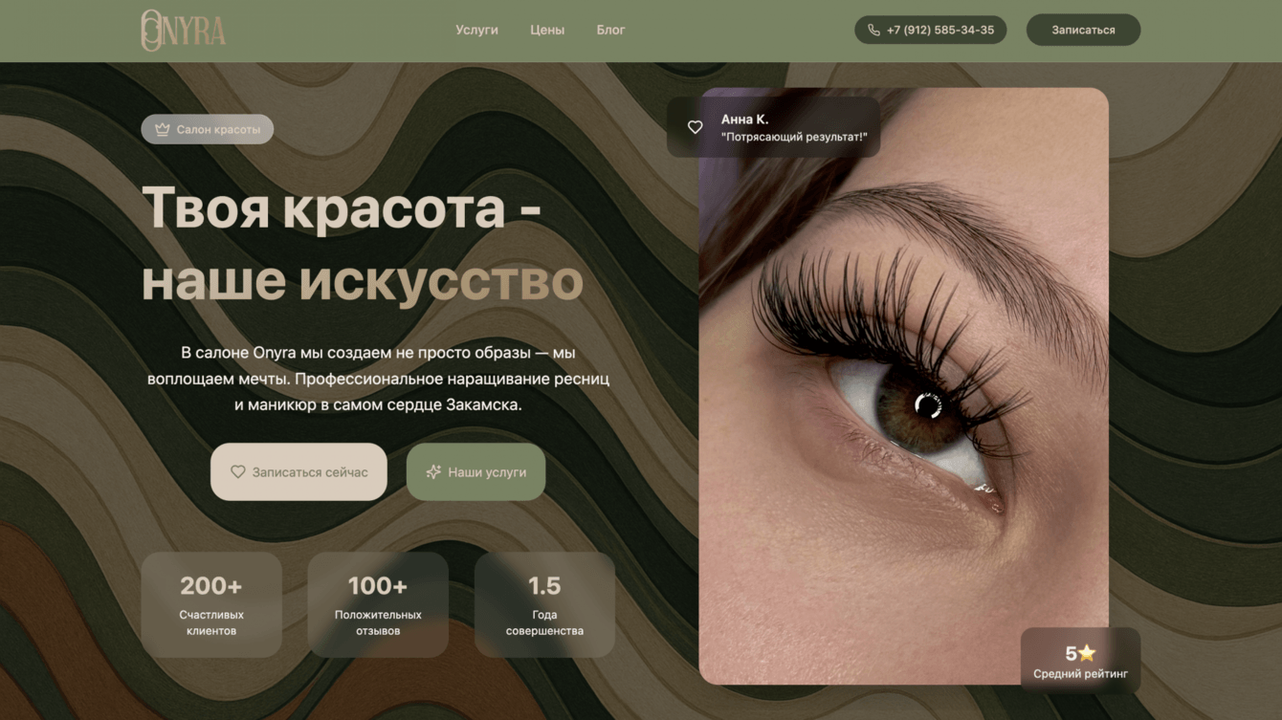Open the Цены navigation item
1282x720 pixels.
tap(546, 30)
